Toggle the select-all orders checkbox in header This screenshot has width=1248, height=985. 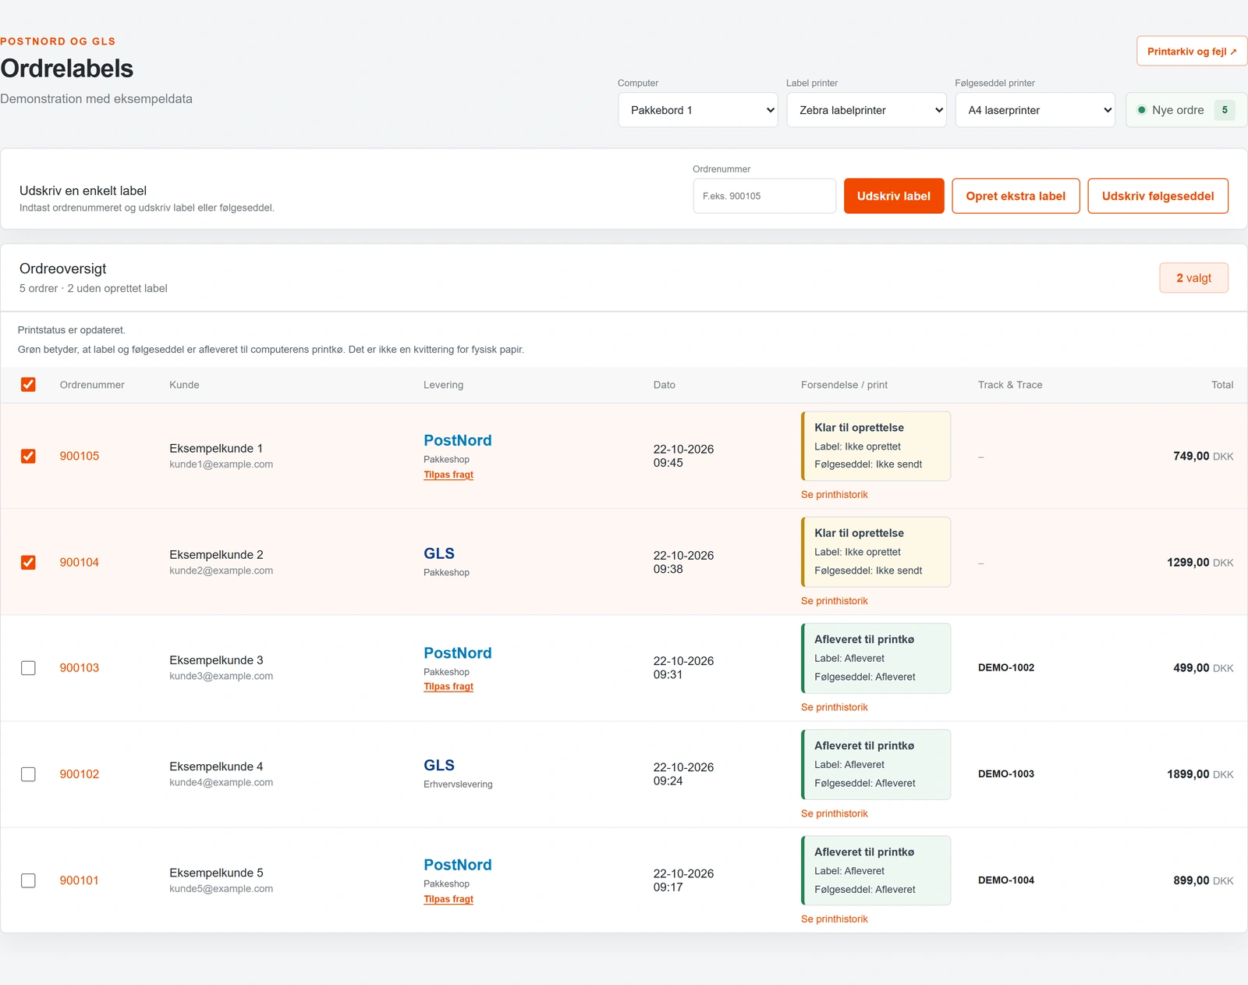click(28, 385)
